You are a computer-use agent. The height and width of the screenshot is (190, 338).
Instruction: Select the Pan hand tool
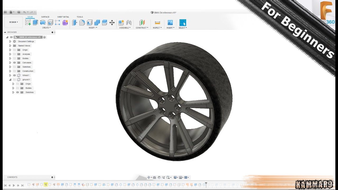(159, 177)
